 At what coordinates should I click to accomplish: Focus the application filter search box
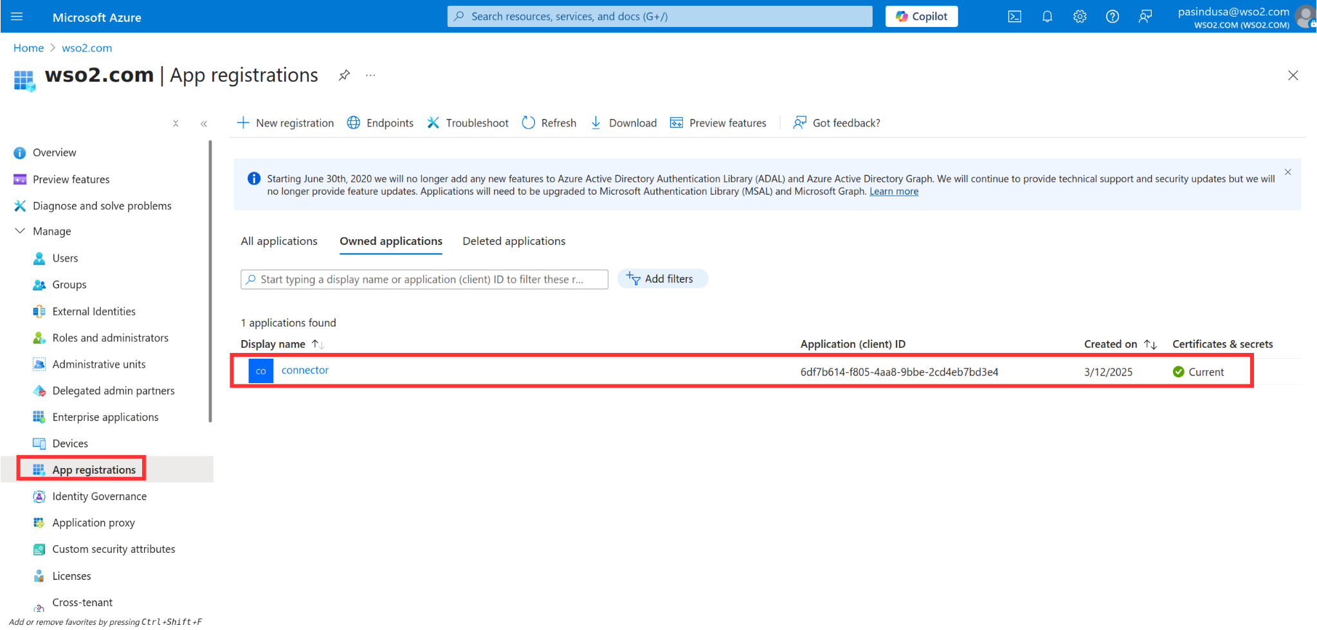pyautogui.click(x=424, y=280)
